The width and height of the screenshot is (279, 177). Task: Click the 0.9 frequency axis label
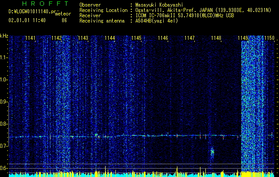[4, 102]
